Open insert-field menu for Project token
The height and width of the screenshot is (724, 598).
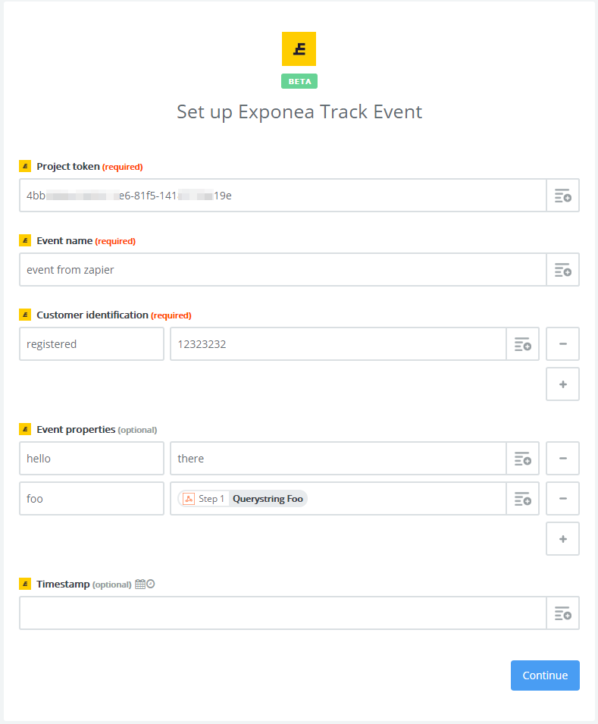562,196
